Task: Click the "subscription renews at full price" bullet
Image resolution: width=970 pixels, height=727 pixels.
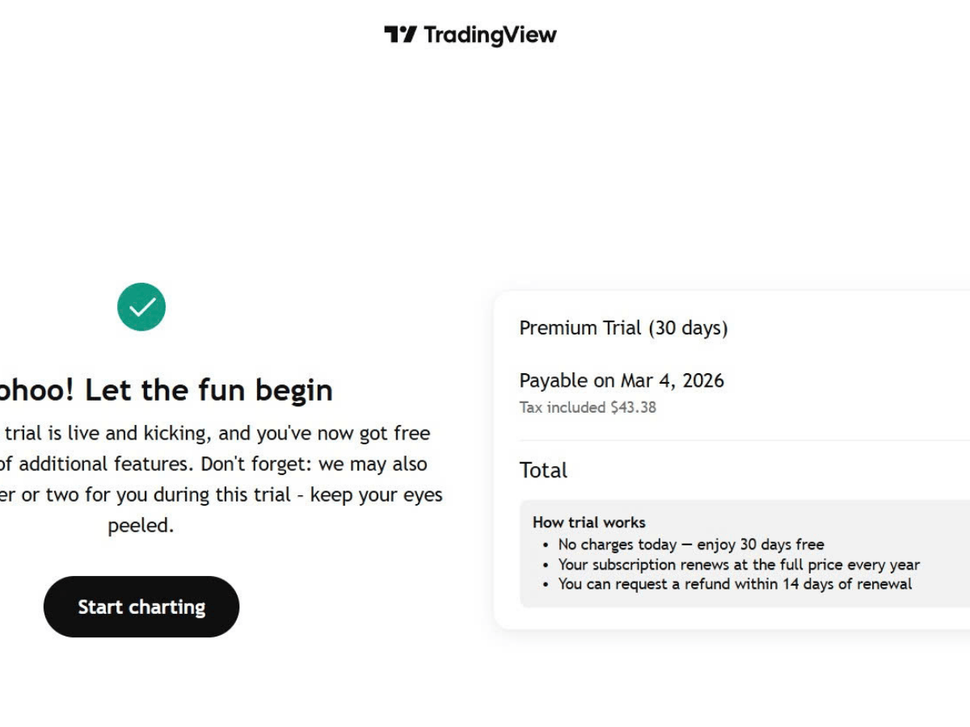Action: tap(739, 565)
